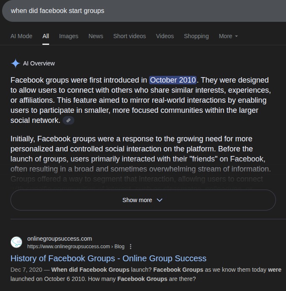This screenshot has height=291, width=286.
Task: Open the History of Facebook Groups result link
Action: (x=108, y=259)
